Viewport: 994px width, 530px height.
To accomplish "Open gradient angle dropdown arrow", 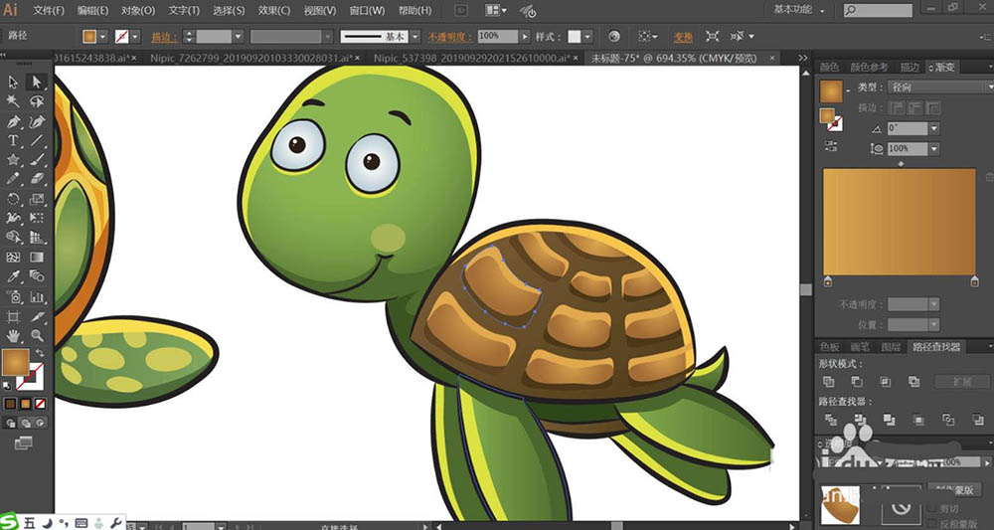I will [933, 128].
